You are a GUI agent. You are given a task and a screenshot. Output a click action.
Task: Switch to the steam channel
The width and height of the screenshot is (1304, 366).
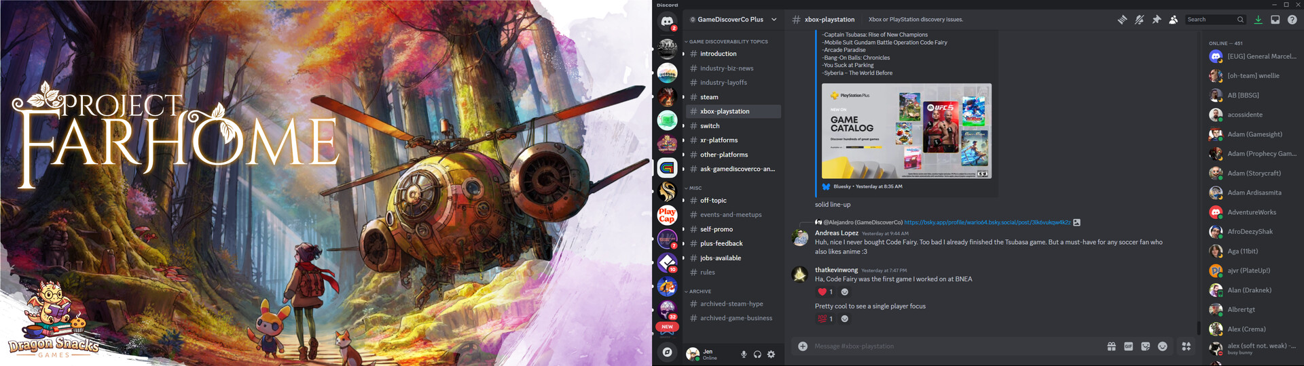pos(709,97)
